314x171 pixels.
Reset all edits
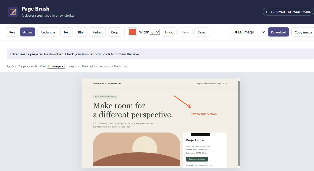click(x=202, y=32)
